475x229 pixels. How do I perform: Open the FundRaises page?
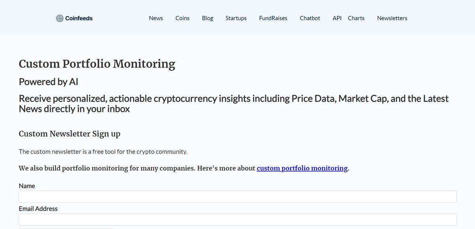pos(273,18)
